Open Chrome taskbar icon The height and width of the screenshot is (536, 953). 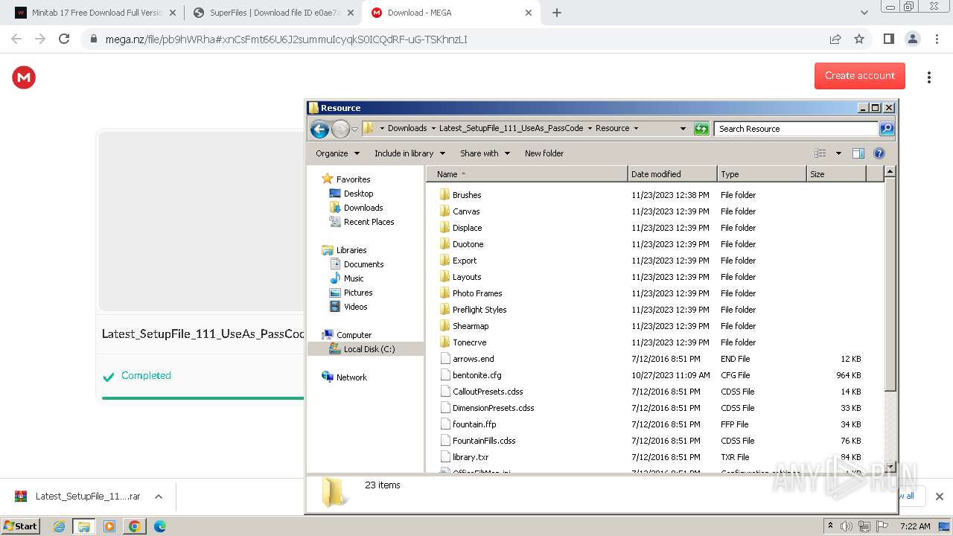click(134, 526)
